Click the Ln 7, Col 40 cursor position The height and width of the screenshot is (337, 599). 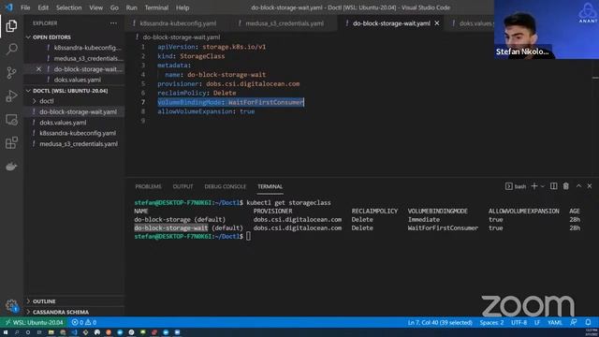click(x=440, y=322)
